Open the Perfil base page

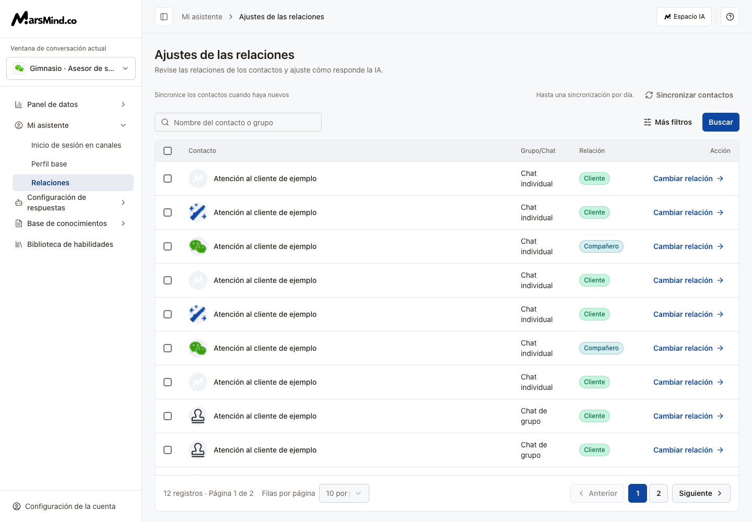tap(49, 164)
